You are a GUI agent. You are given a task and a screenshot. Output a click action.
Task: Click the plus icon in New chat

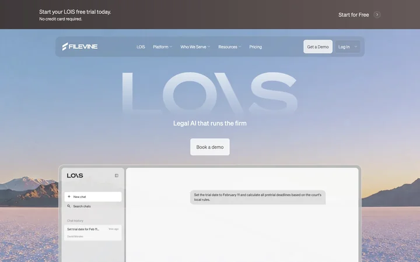tap(69, 197)
